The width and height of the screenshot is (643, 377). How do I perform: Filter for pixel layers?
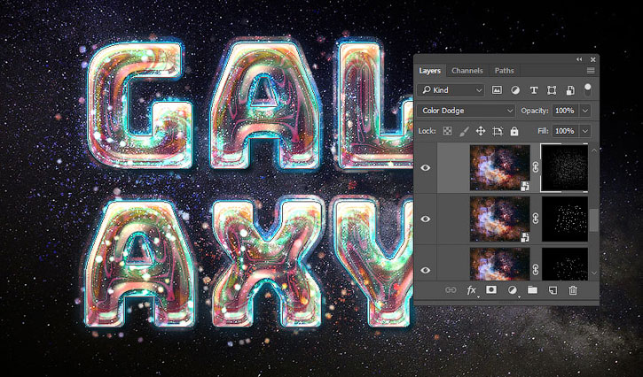pyautogui.click(x=497, y=90)
